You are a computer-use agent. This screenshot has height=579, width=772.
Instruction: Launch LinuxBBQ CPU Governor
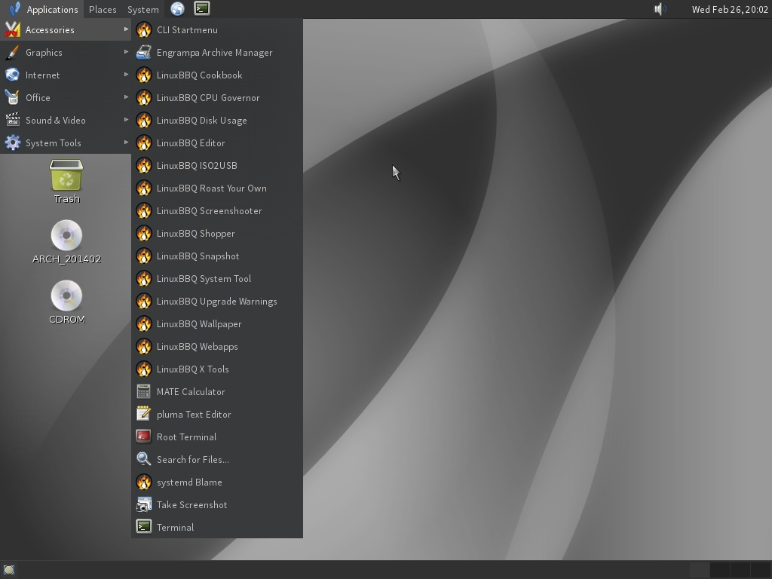tap(217, 98)
